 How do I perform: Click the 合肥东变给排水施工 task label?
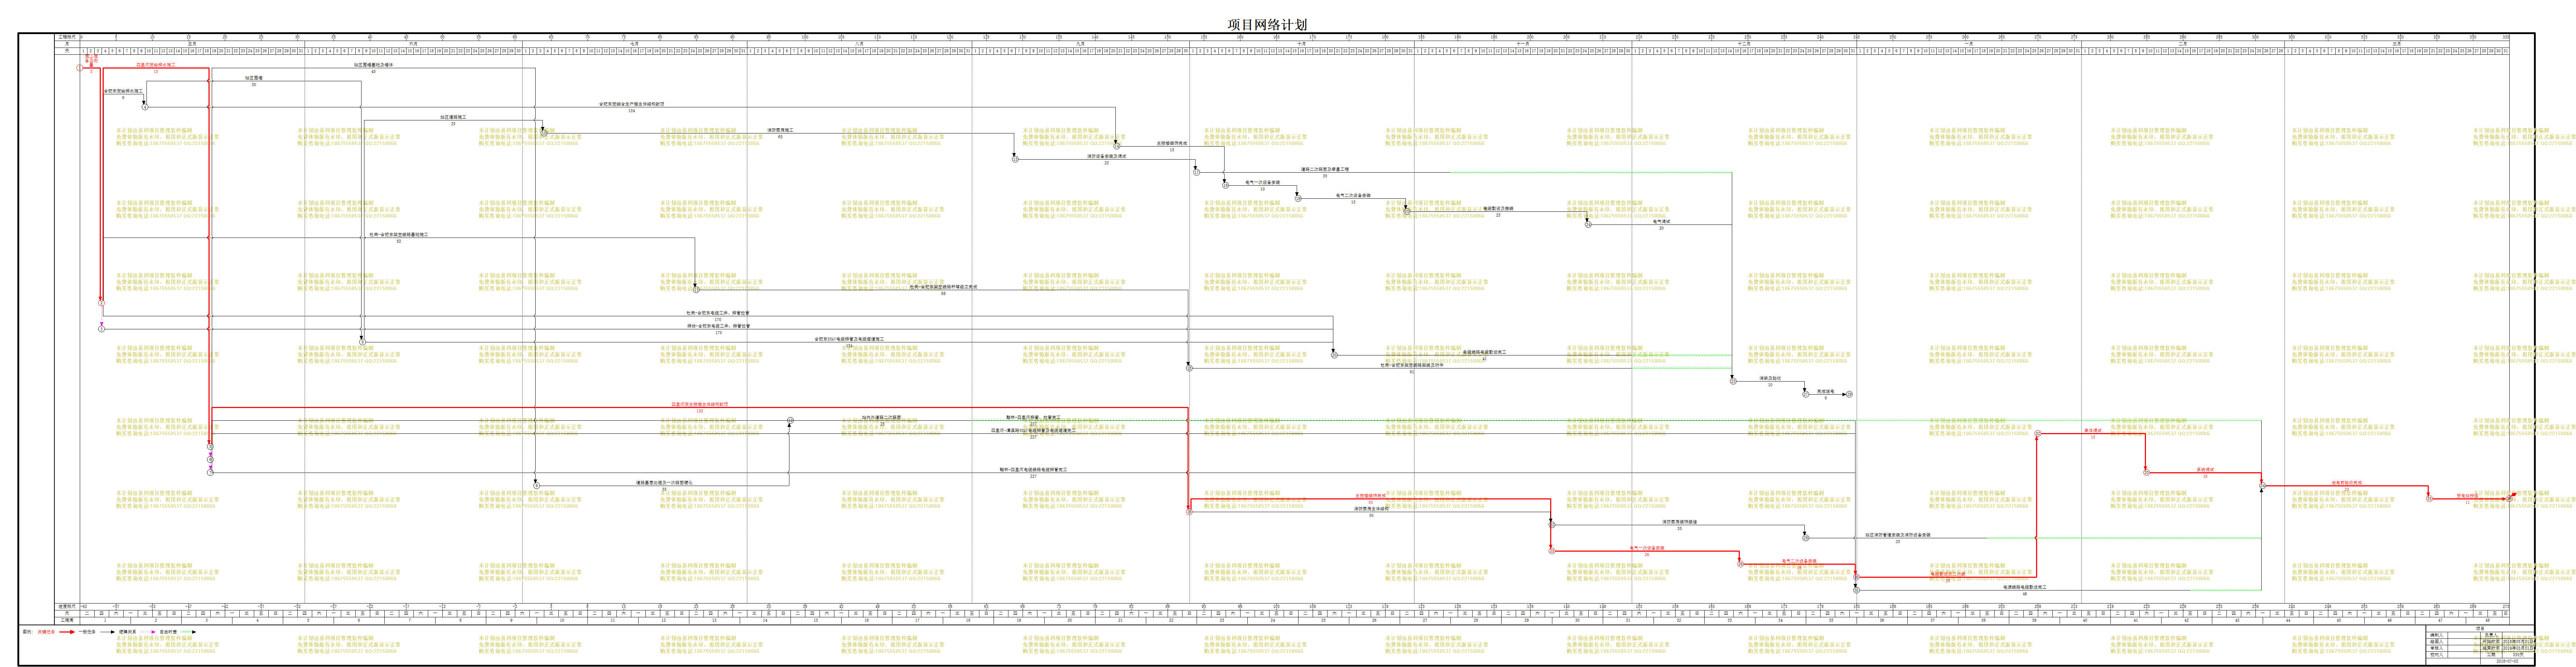[x=123, y=91]
